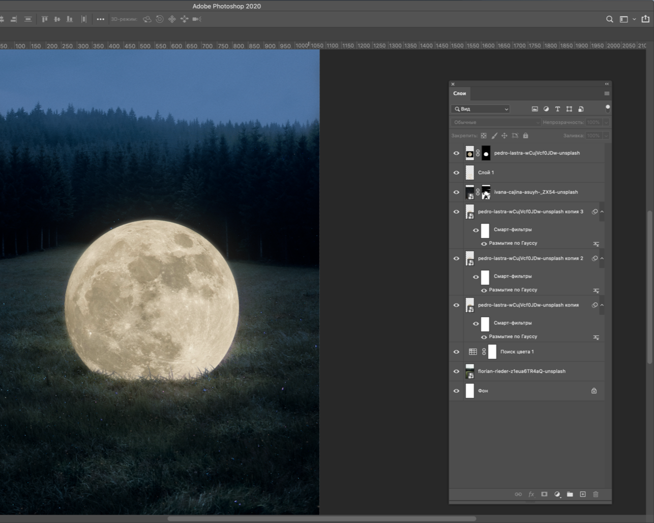Open the share icon in the top bar
654x523 pixels.
(x=645, y=19)
